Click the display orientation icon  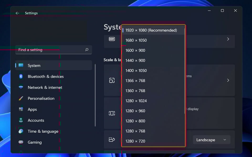tap(112, 139)
